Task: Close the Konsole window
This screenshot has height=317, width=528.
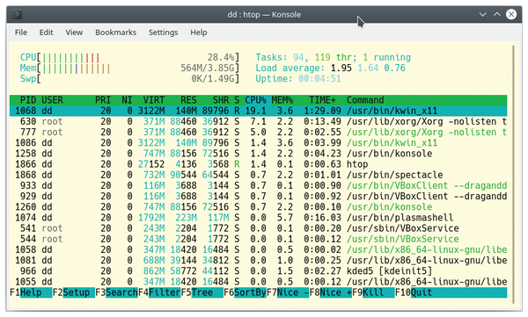Action: pyautogui.click(x=511, y=14)
